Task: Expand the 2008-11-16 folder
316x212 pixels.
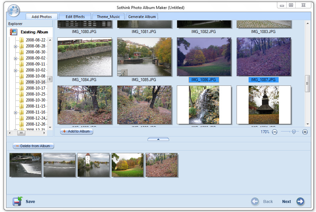Action: click(x=15, y=113)
